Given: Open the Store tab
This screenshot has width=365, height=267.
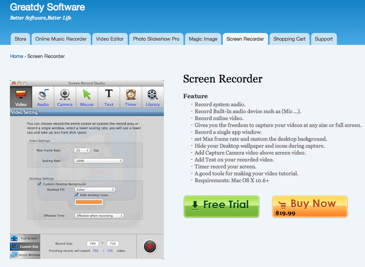Looking at the screenshot, I should click(x=20, y=39).
